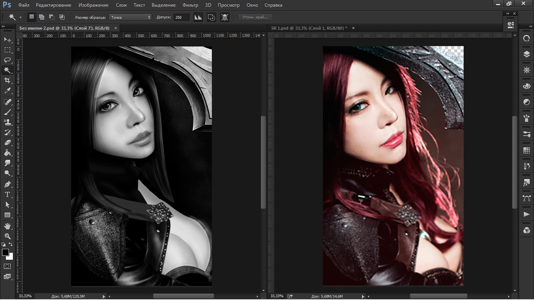This screenshot has height=300, width=534.
Task: Switch to the SR 1.psd document tab
Action: tap(309, 28)
